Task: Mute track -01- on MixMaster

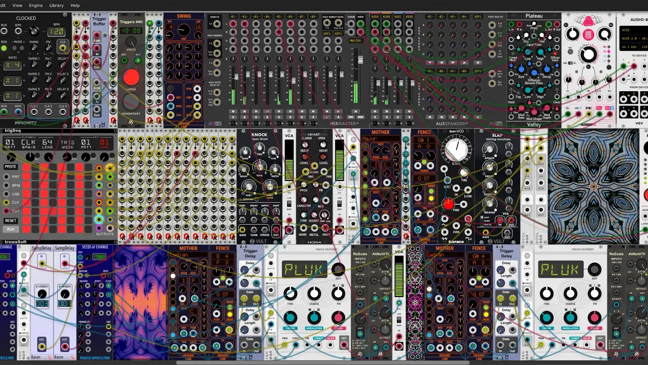Action: 233,112
